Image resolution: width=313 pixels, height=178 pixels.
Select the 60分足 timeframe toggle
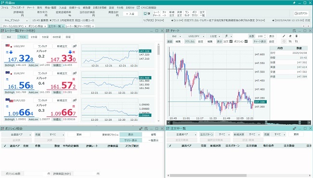click(x=57, y=37)
